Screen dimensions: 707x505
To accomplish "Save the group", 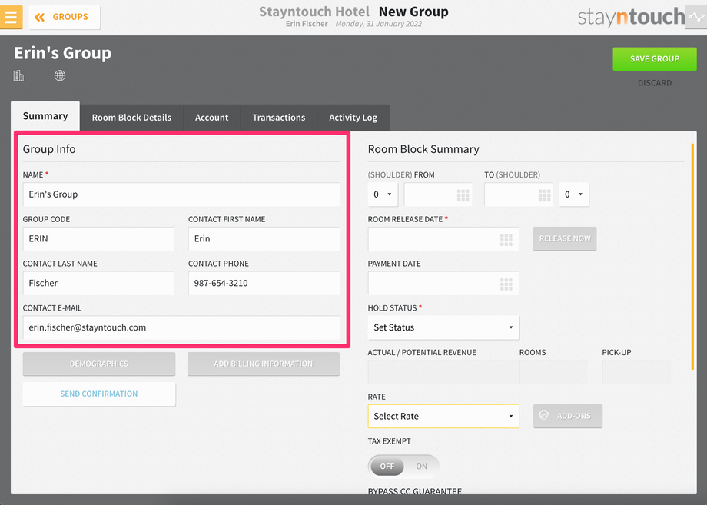I will pos(654,58).
